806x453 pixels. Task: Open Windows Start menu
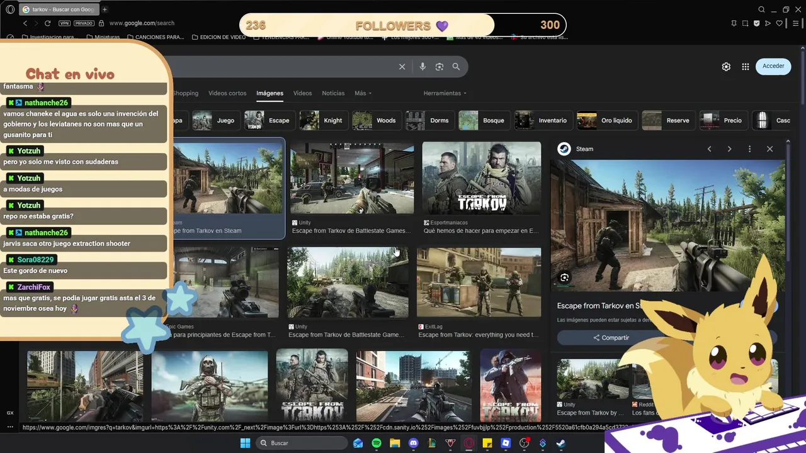245,443
